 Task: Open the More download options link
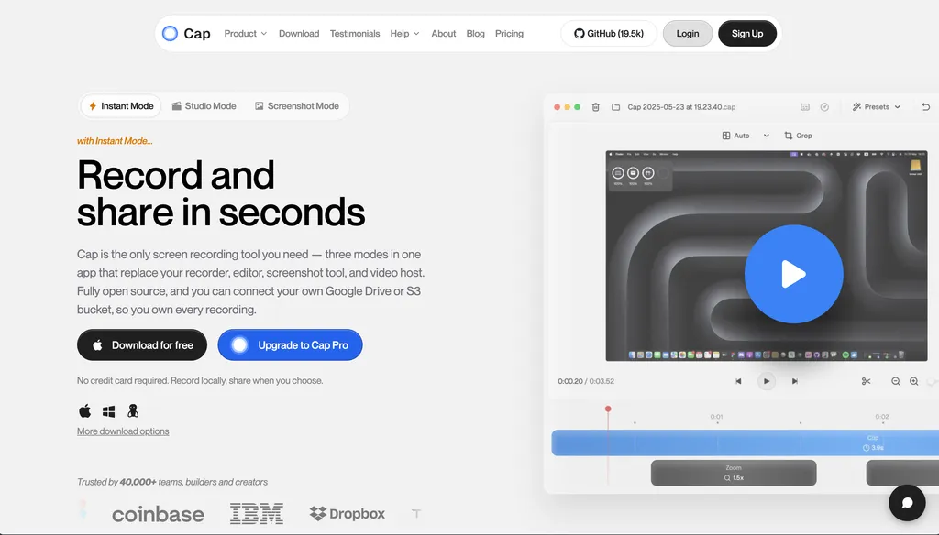(123, 431)
